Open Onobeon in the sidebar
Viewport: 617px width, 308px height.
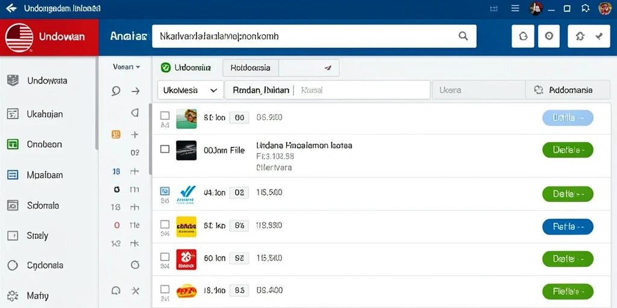pos(44,144)
